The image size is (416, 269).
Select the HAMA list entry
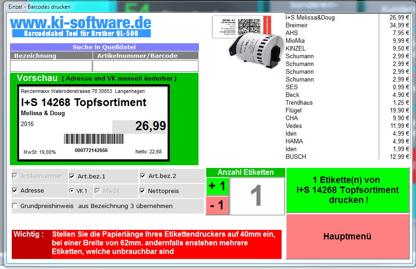pyautogui.click(x=347, y=141)
